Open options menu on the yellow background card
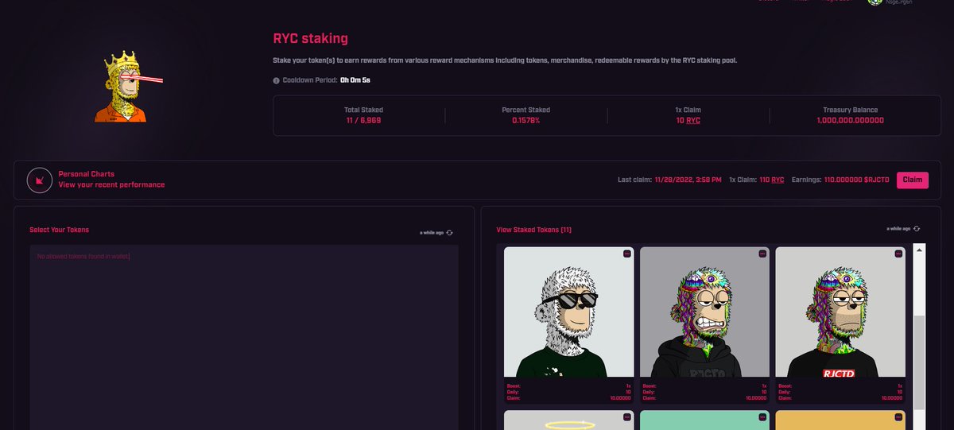The width and height of the screenshot is (954, 430). (x=898, y=417)
